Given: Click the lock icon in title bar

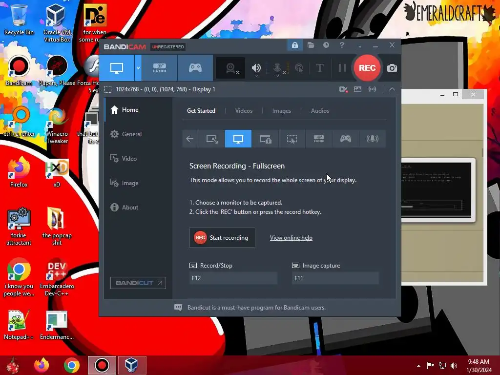Looking at the screenshot, I should click(295, 45).
